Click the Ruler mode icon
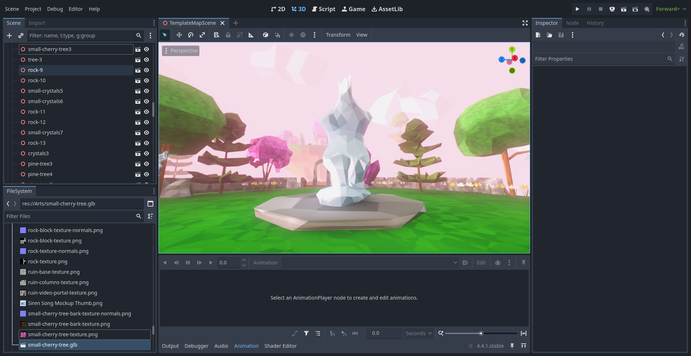 point(251,35)
